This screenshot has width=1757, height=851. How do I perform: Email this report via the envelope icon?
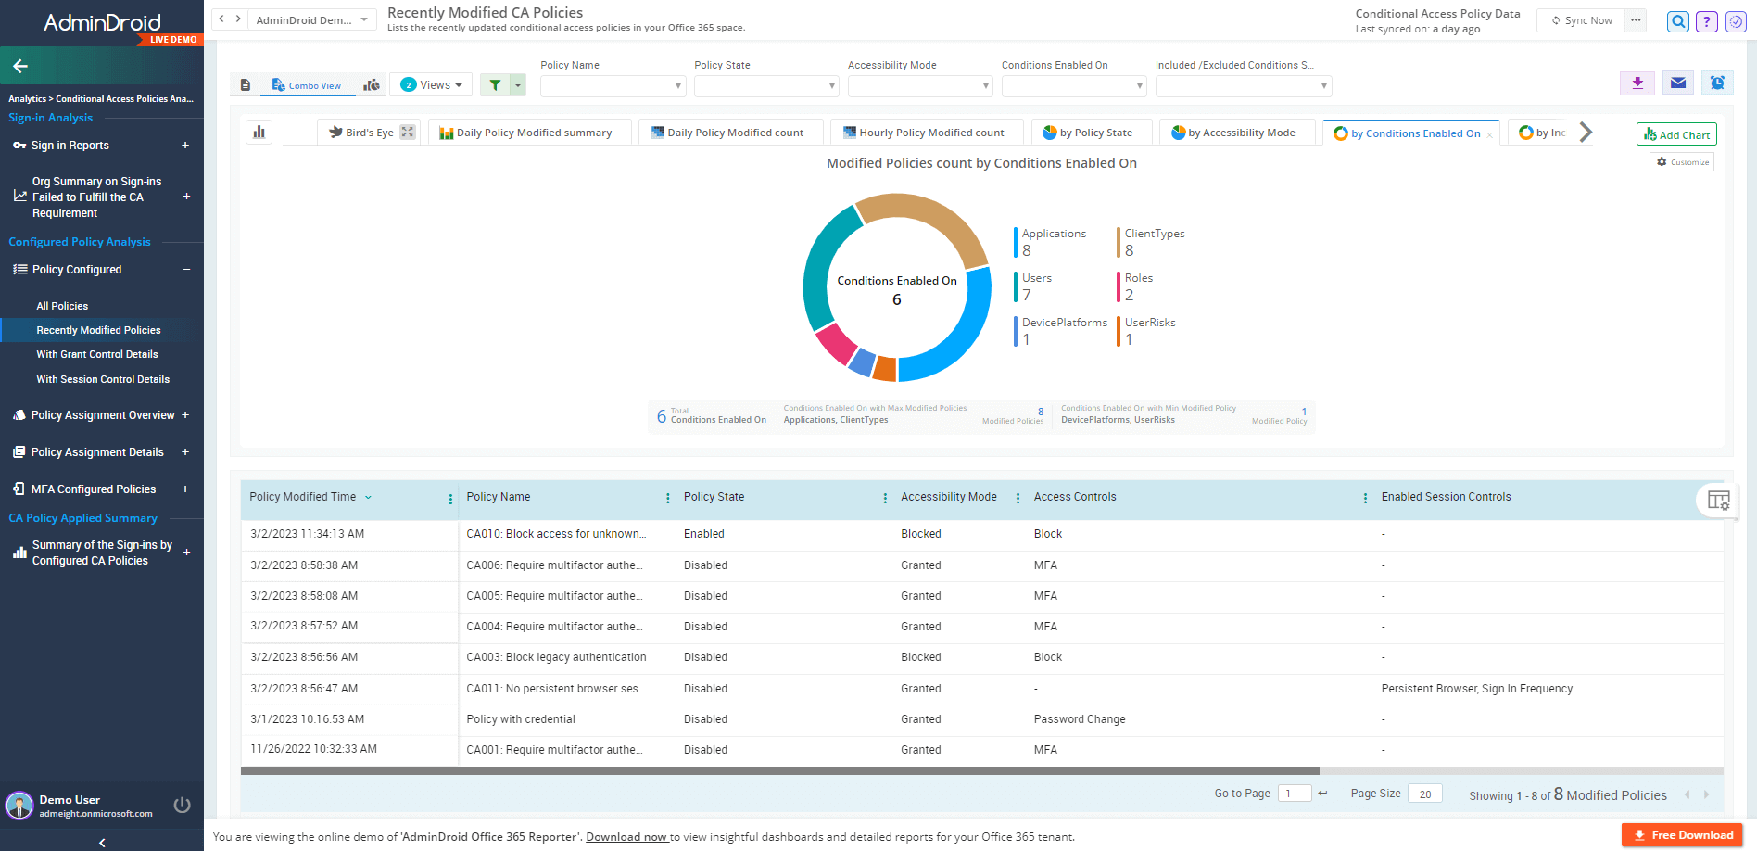click(x=1677, y=83)
